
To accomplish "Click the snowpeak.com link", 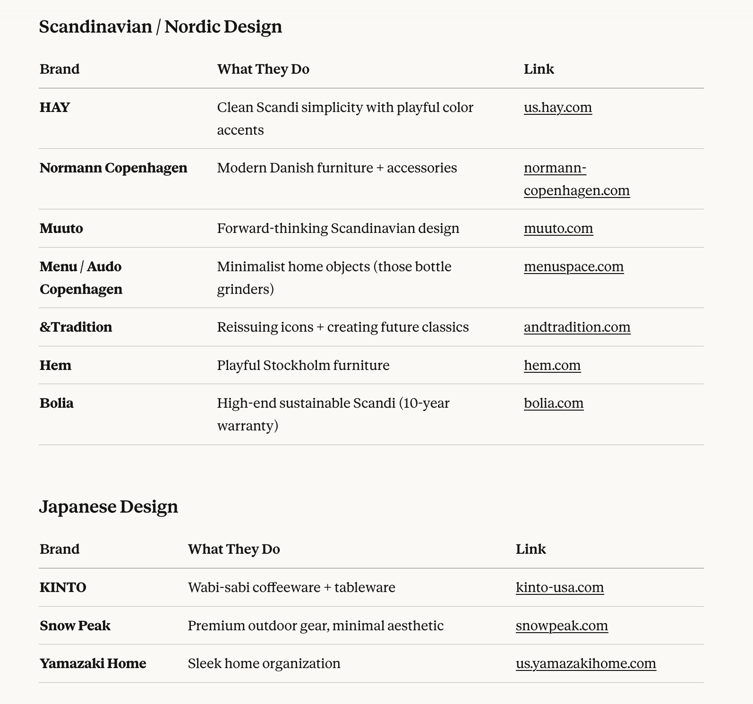I will (x=562, y=626).
